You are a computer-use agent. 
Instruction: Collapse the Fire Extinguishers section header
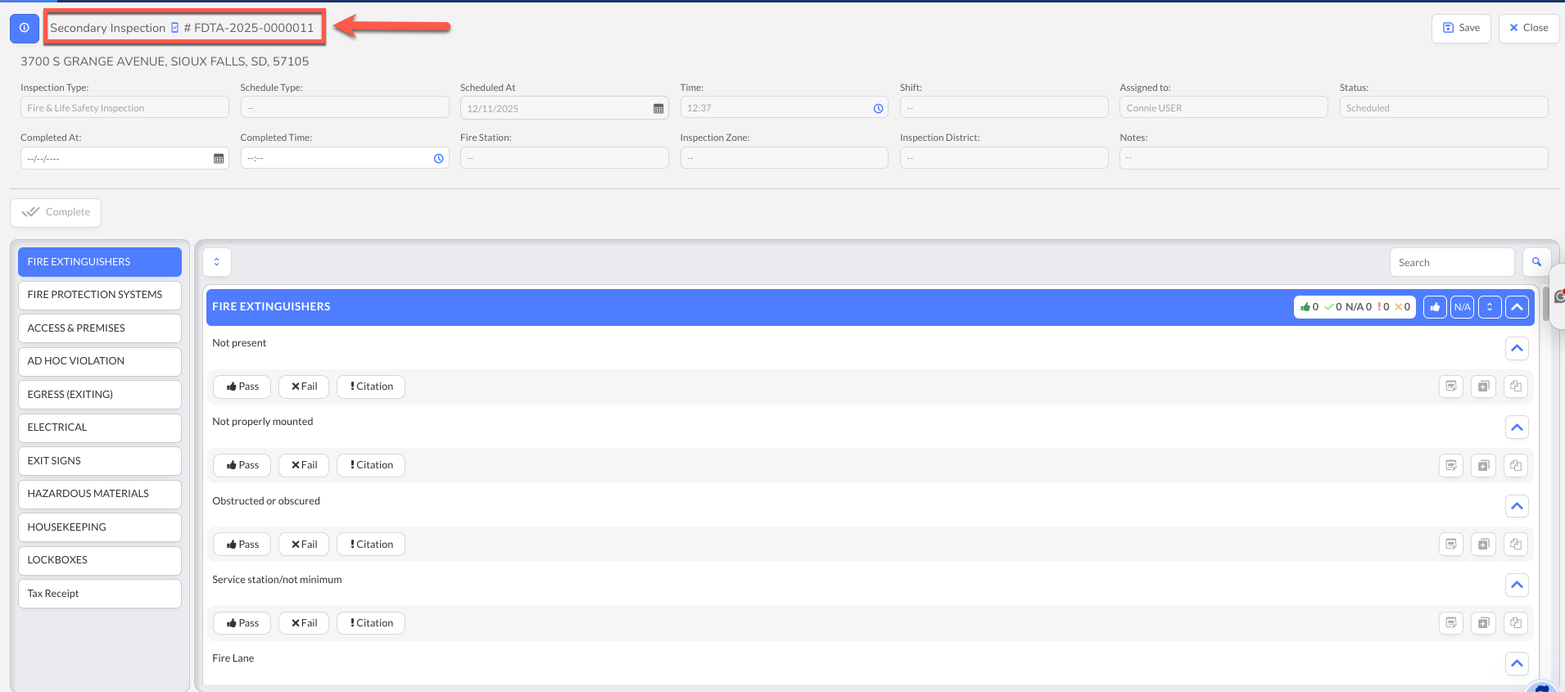tap(1517, 307)
